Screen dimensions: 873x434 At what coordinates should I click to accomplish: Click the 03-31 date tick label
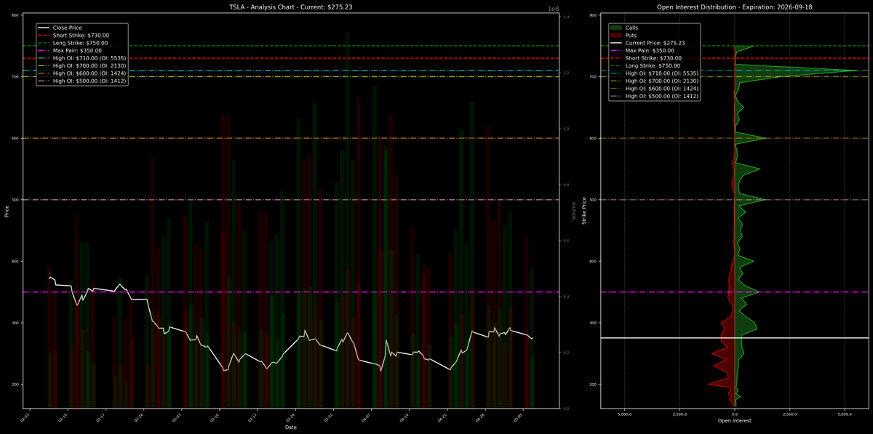(x=329, y=417)
